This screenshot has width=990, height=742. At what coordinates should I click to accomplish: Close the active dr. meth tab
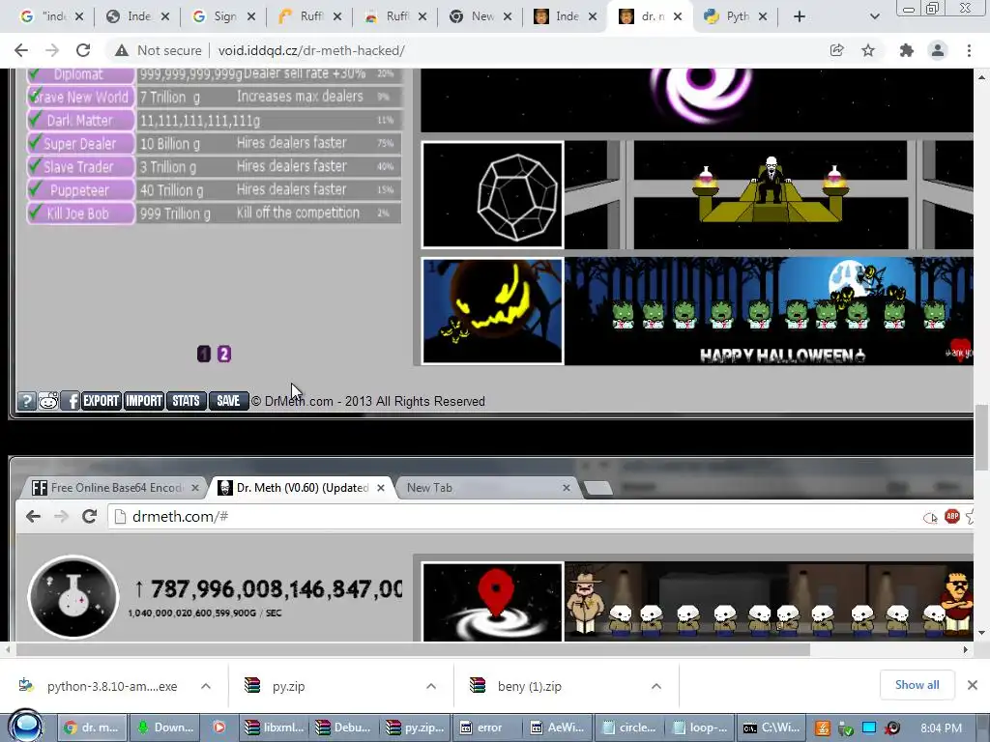[x=678, y=16]
